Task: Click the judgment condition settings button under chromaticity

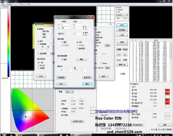Action: pos(78,121)
